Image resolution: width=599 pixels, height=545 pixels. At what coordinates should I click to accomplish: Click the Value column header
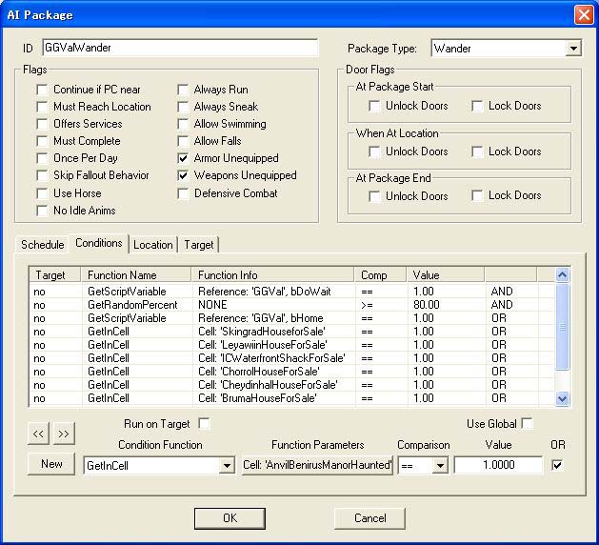pos(446,275)
